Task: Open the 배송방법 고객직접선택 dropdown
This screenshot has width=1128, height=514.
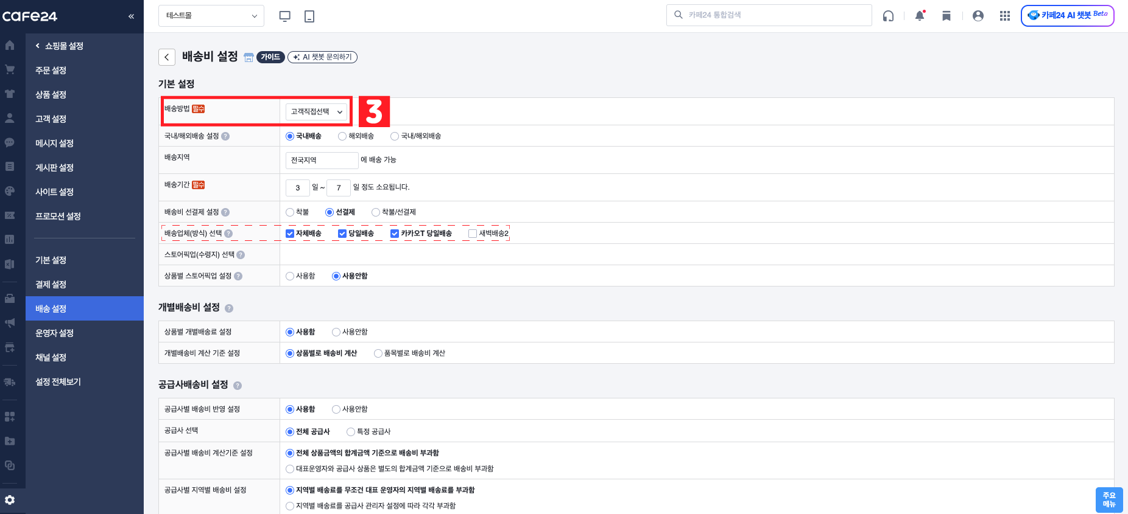Action: (x=317, y=112)
